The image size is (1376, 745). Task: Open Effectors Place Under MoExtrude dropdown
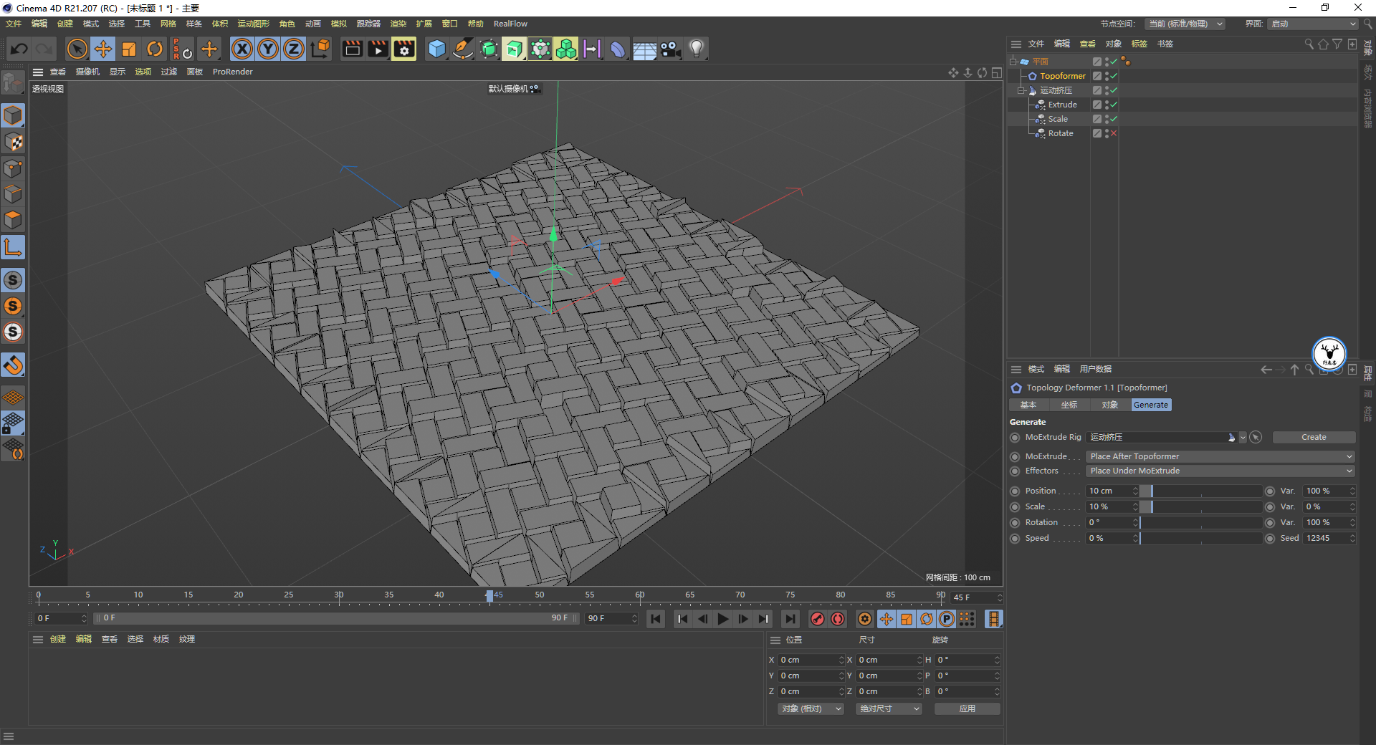[x=1220, y=471]
